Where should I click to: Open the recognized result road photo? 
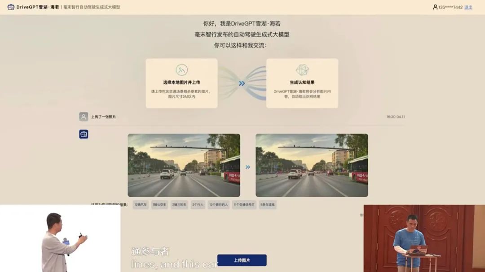click(x=312, y=165)
